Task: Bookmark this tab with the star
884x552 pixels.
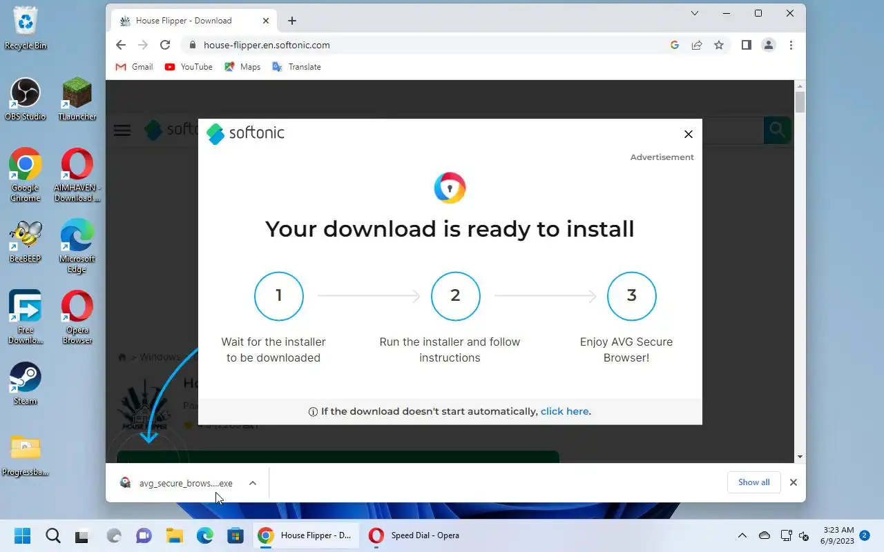Action: 719,45
